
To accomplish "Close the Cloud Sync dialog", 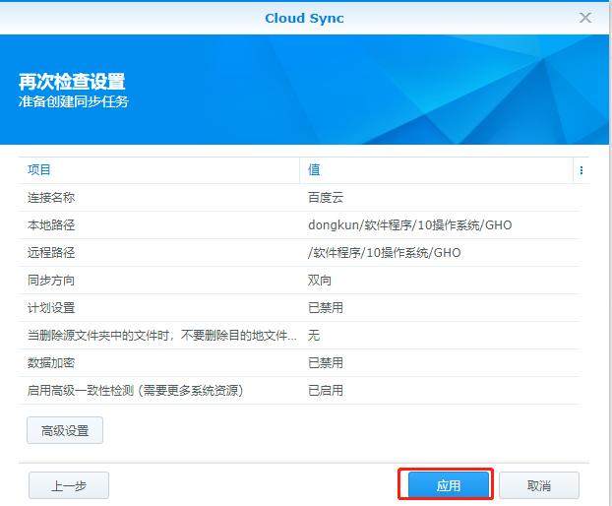I will pos(585,17).
